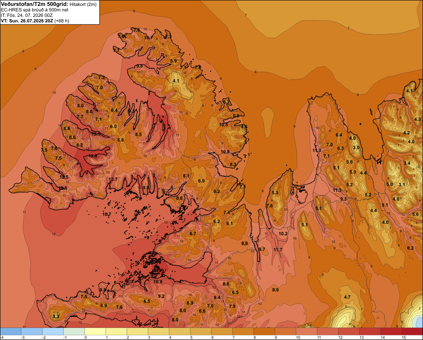Select the 11.7 temperature label on the map

point(278,250)
